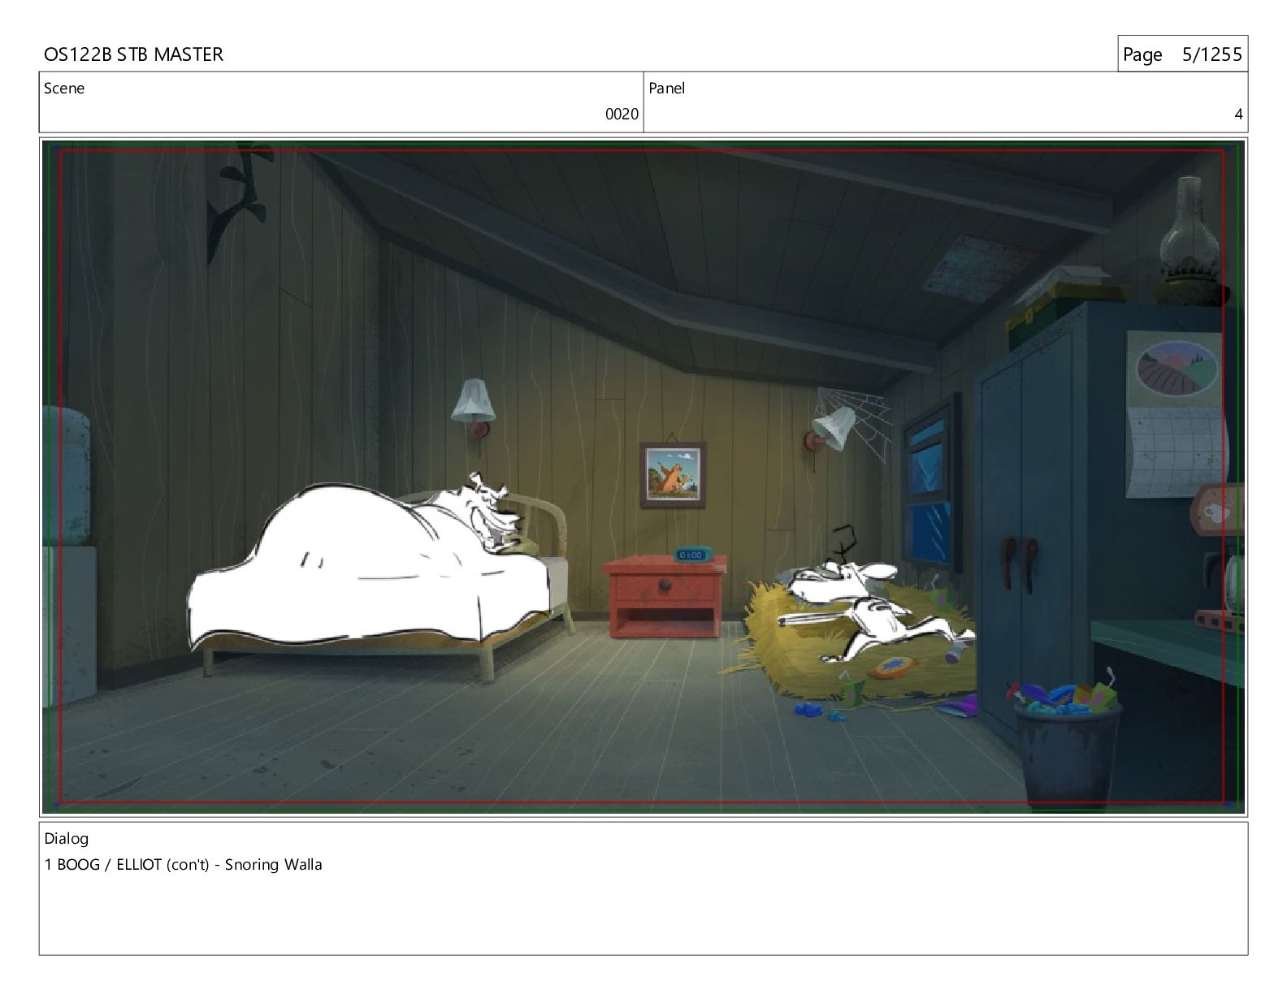This screenshot has width=1287, height=994.
Task: Click the Scene label
Action: click(64, 89)
